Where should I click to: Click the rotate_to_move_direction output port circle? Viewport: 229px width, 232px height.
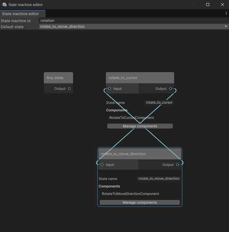[x=178, y=165]
